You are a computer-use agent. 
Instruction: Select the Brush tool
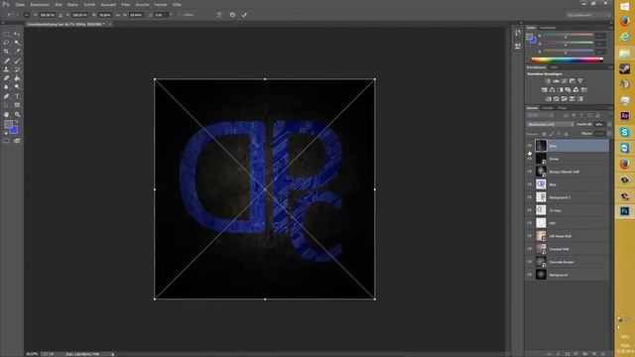click(x=17, y=60)
